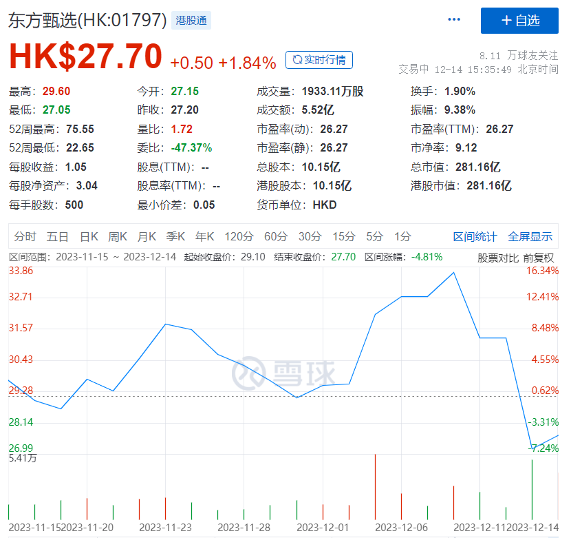Click the 成交额 value 5.52亿
The width and height of the screenshot is (571, 538).
pos(318,110)
